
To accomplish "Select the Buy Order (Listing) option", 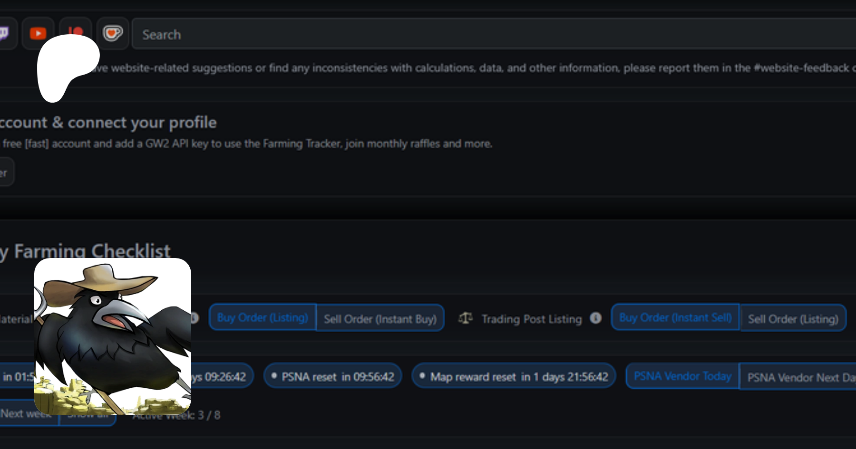I will [x=263, y=317].
